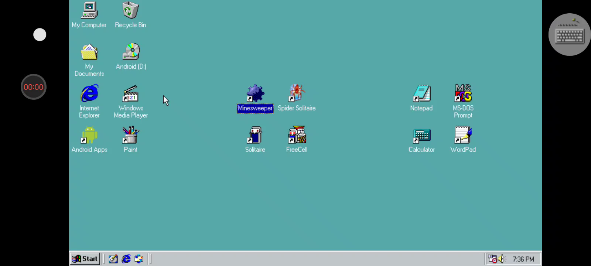Viewport: 591px width, 266px height.
Task: Click the Recycle Bin icon
Action: point(130,11)
